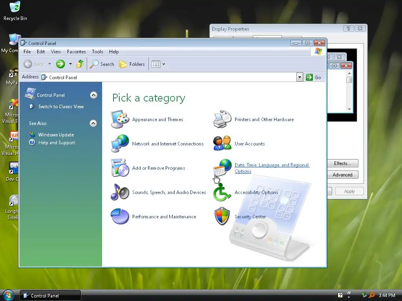The image size is (402, 301).
Task: Click the Windows Update globe icon
Action: coord(32,134)
